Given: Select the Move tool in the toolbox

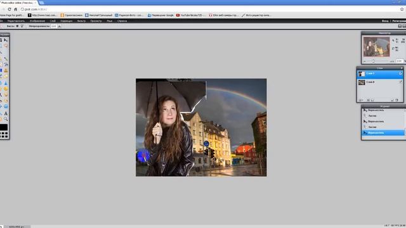Looking at the screenshot, I should coord(6,40).
